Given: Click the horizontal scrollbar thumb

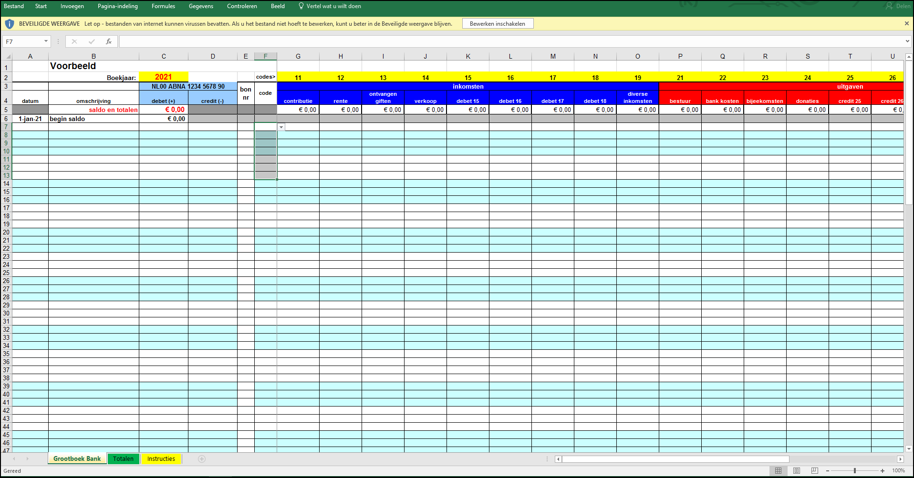Looking at the screenshot, I should tap(675, 459).
